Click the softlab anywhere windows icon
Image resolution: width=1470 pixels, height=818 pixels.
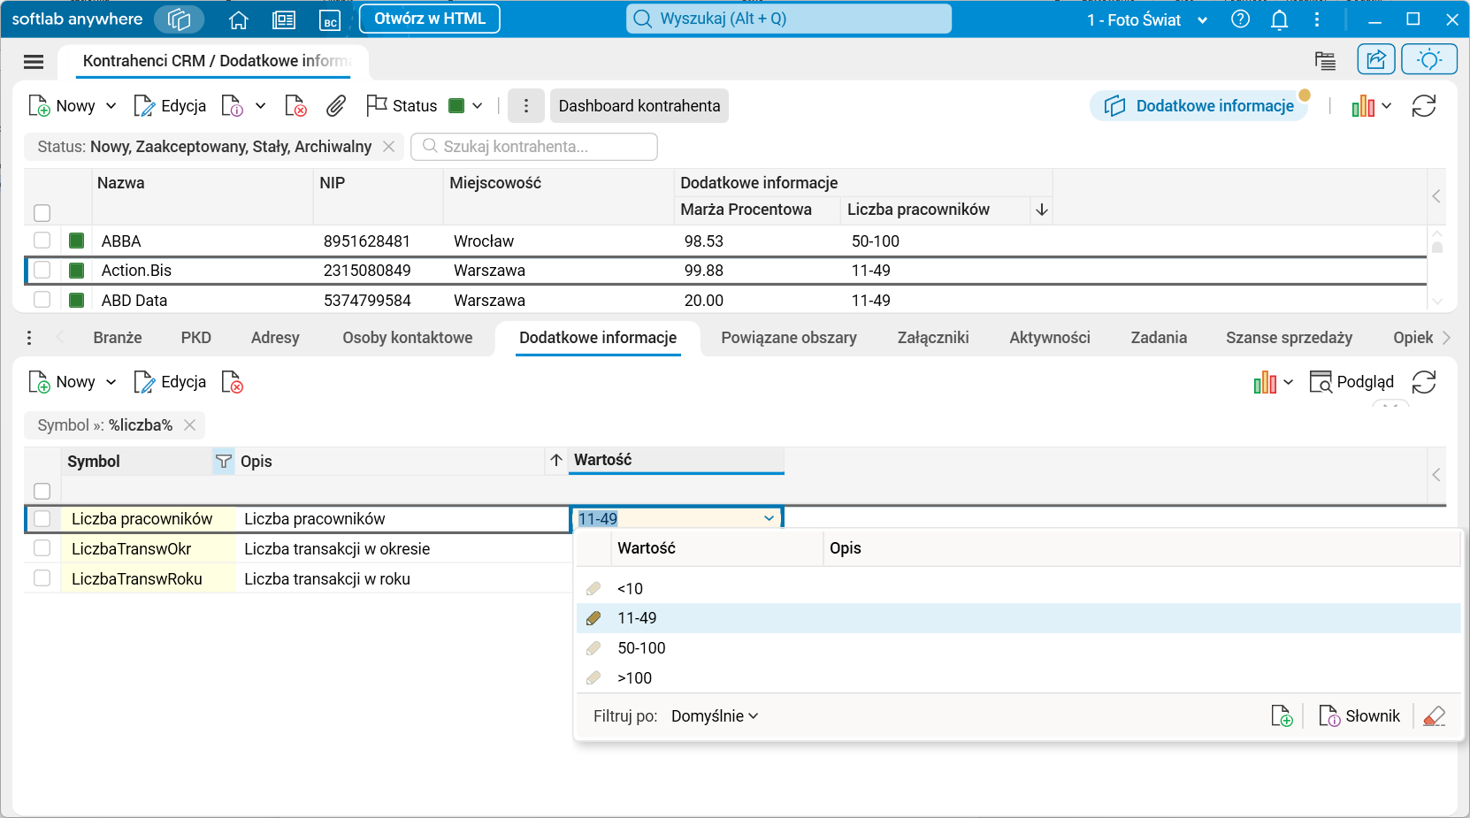click(x=179, y=19)
